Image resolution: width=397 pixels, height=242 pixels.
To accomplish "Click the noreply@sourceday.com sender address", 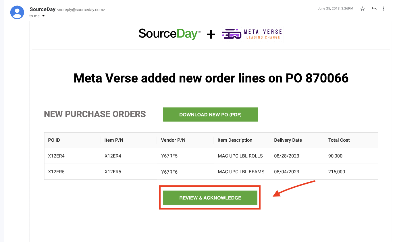I will (x=81, y=10).
